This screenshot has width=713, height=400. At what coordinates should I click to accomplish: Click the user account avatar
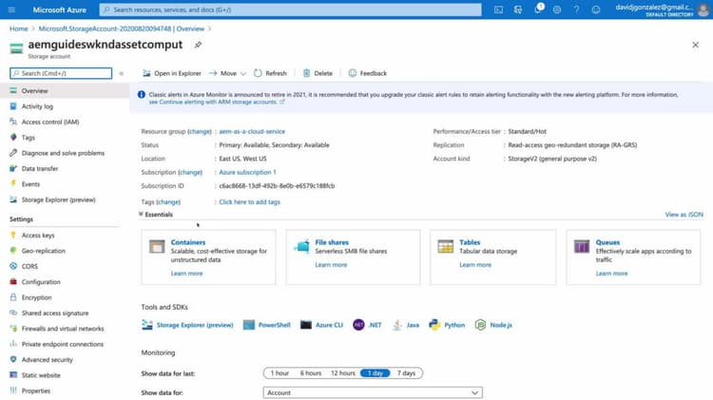703,10
